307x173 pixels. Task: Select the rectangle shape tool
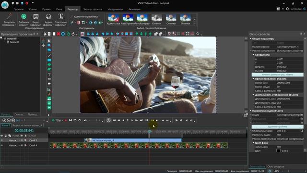(49, 60)
